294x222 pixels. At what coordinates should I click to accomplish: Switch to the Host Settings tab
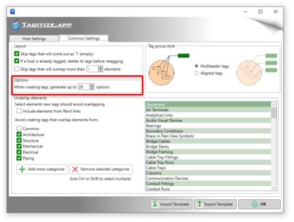click(34, 39)
